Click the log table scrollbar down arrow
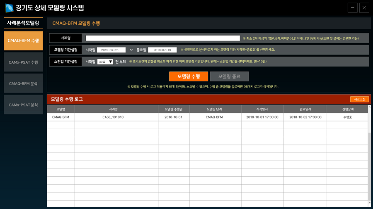373x209 pixels. (369, 203)
